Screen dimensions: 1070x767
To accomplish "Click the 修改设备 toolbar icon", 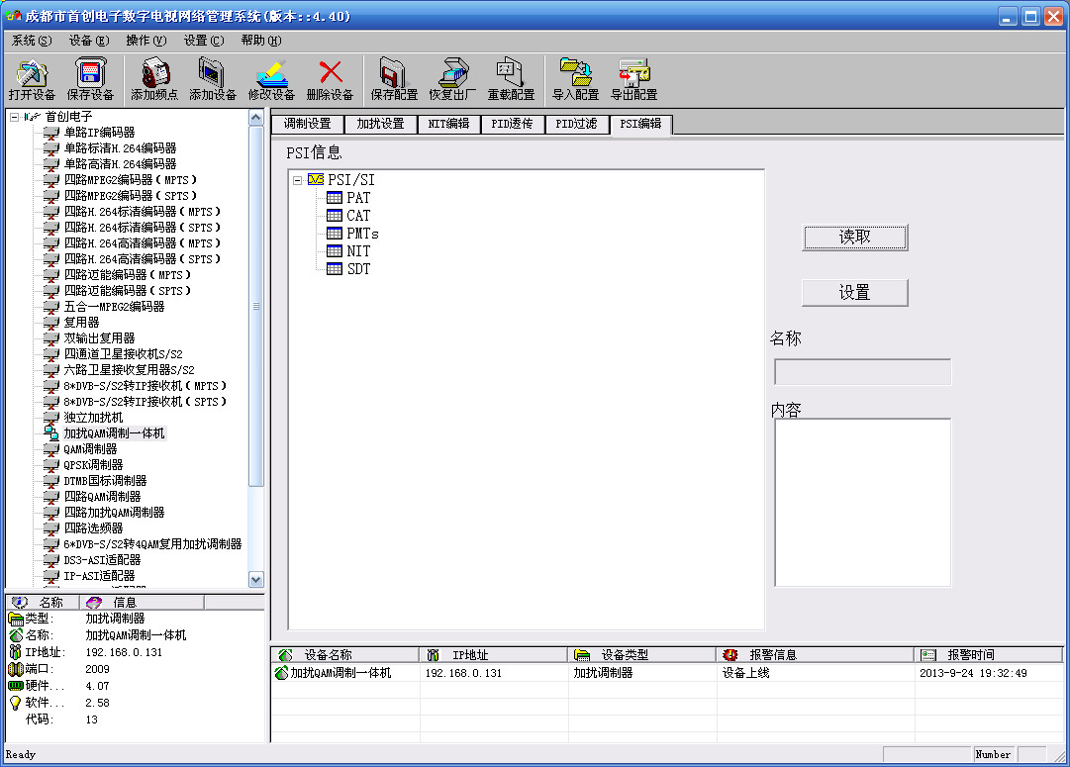I will click(x=271, y=73).
